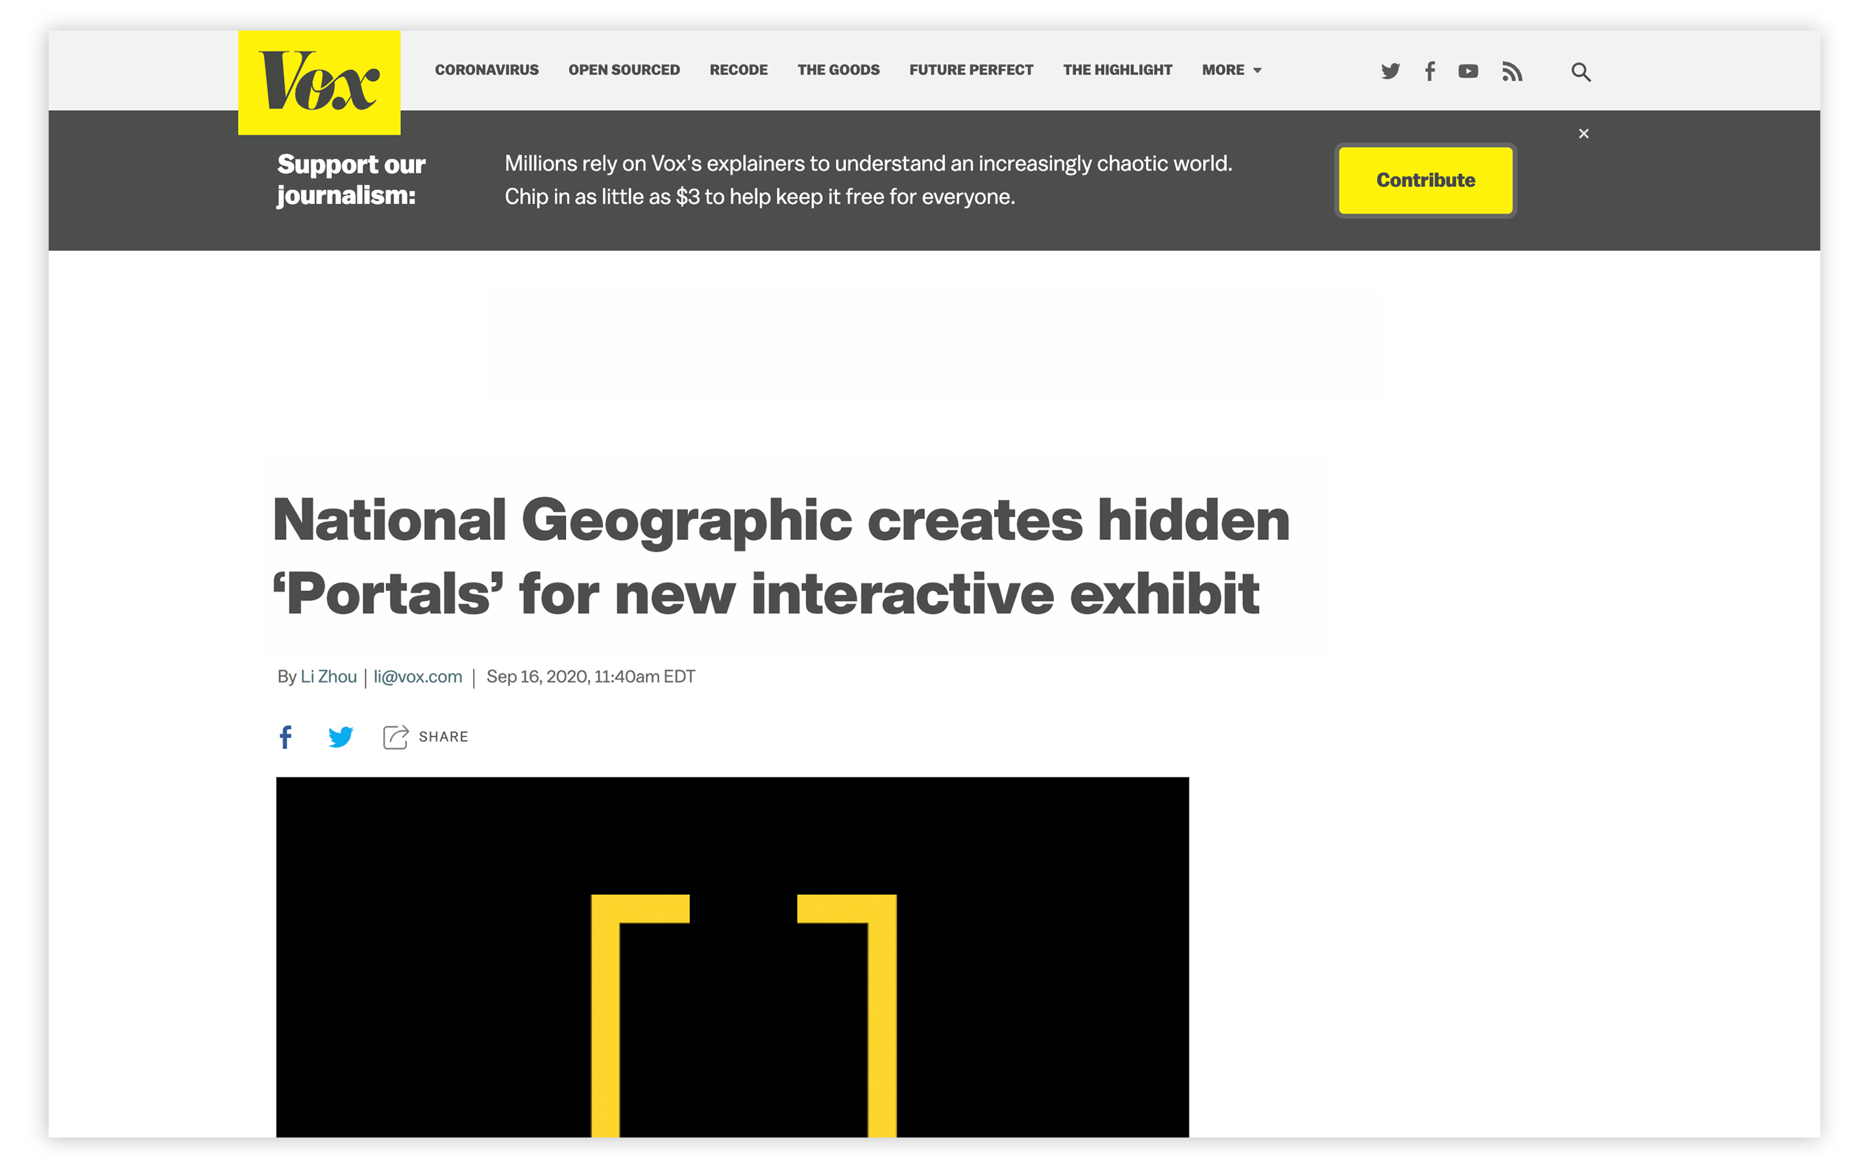Open Vox Twitter page from header

point(1390,71)
